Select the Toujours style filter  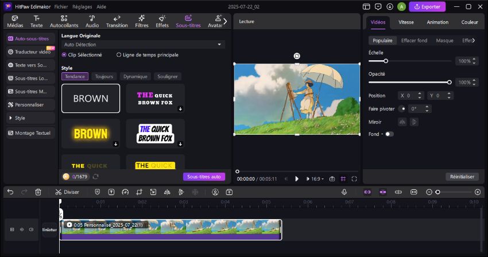click(x=104, y=76)
